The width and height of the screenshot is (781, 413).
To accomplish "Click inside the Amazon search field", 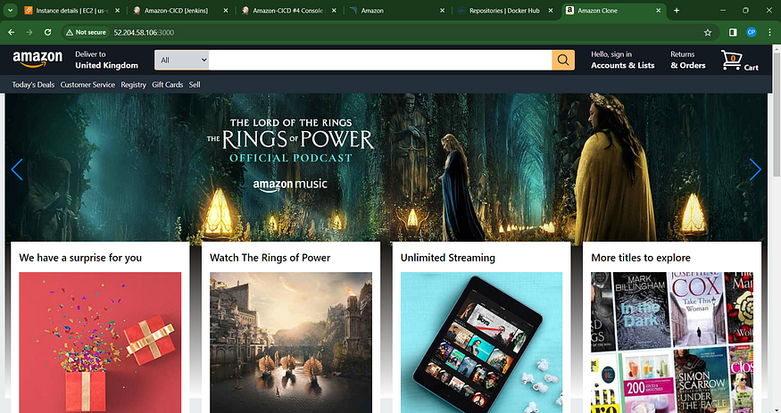I will coord(380,60).
